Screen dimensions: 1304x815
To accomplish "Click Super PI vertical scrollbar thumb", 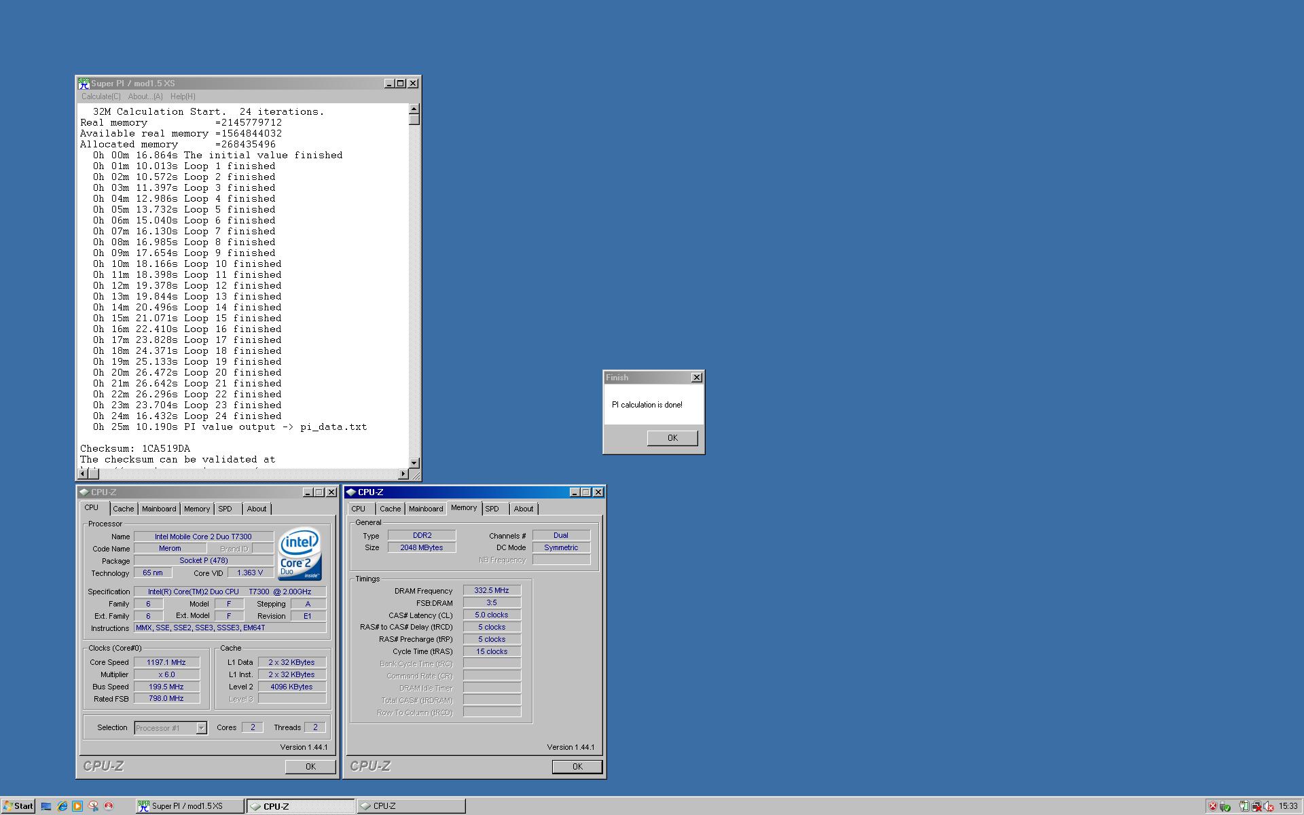I will click(x=414, y=120).
